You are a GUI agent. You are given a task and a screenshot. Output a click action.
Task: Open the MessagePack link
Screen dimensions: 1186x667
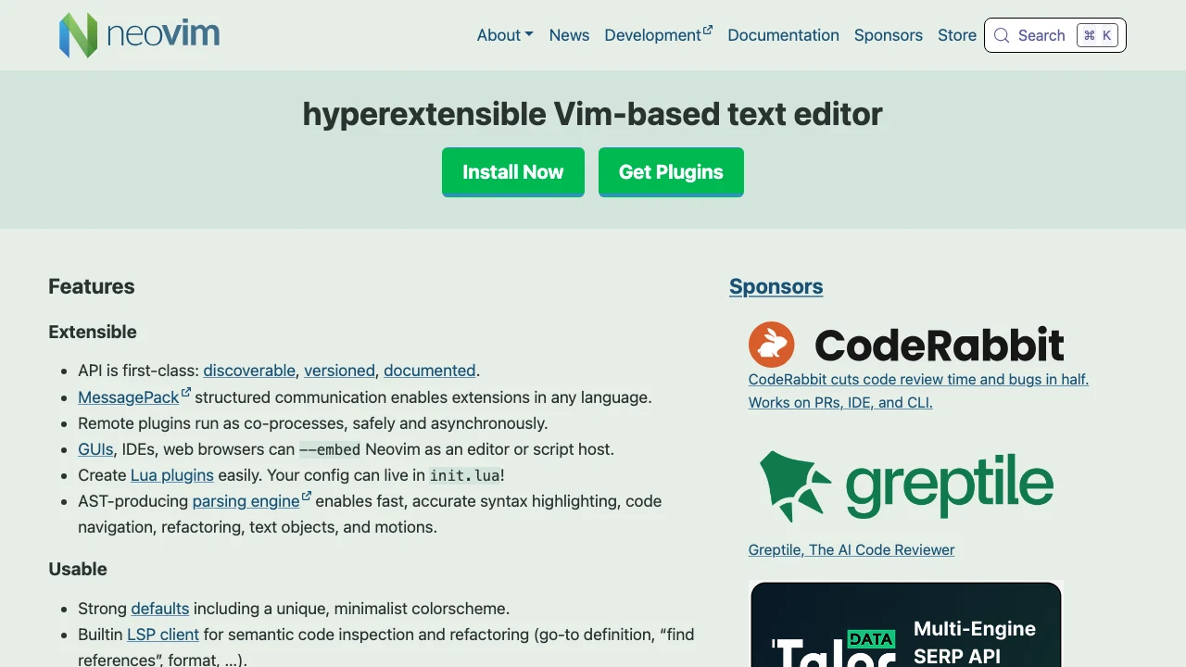coord(133,396)
